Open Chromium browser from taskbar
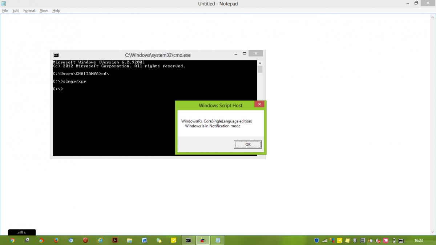The width and height of the screenshot is (436, 245). [x=71, y=240]
